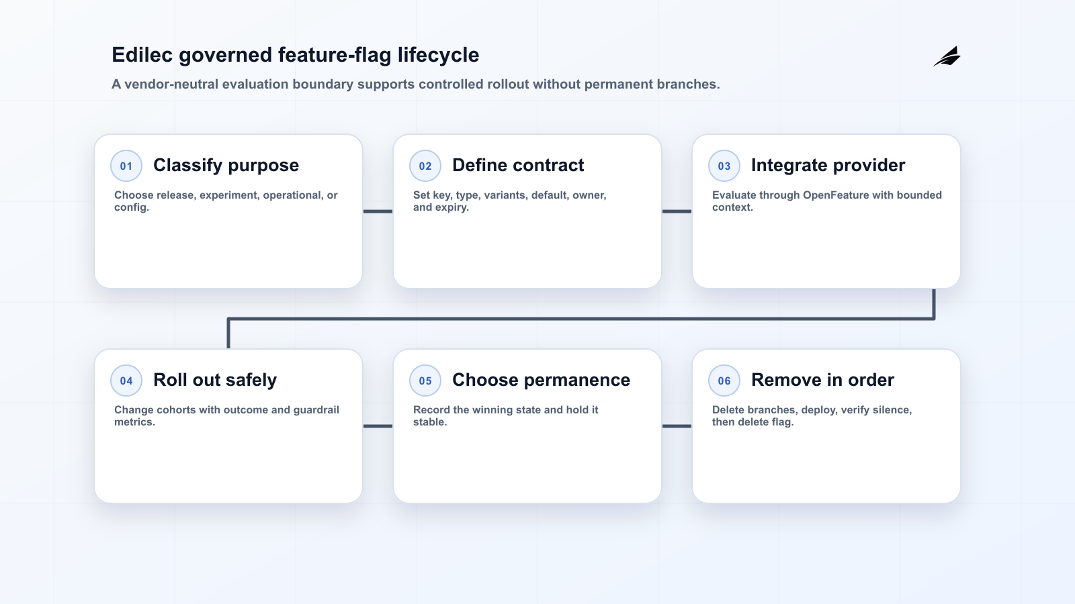Click the 'Choose permanence' heading
The height and width of the screenshot is (604, 1075).
[x=542, y=380]
